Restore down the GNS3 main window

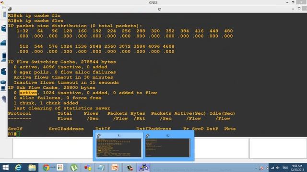[x=293, y=2]
